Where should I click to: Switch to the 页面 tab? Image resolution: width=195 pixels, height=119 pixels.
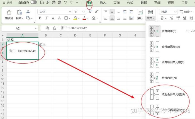coord(116,3)
